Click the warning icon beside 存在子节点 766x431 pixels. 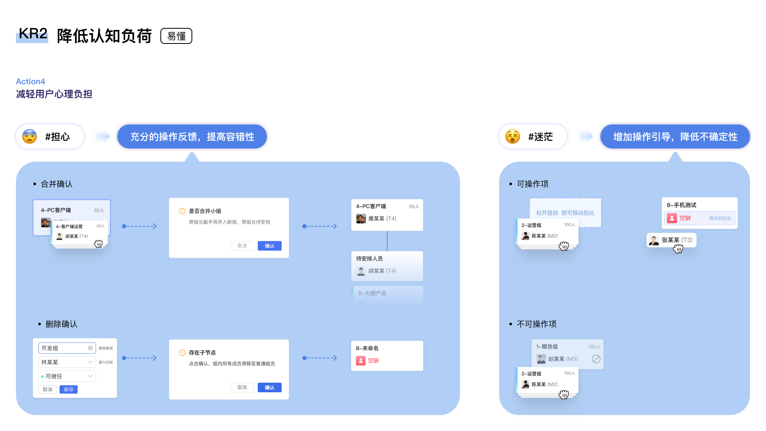click(x=182, y=353)
